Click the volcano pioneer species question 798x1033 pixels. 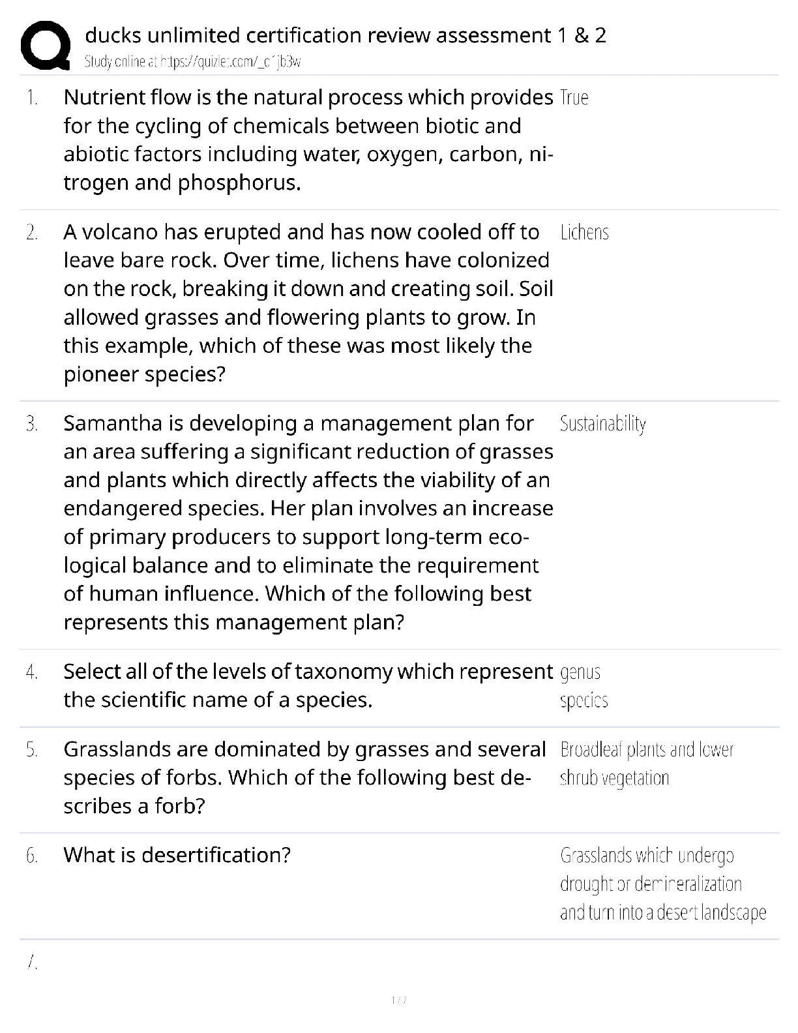pyautogui.click(x=308, y=303)
